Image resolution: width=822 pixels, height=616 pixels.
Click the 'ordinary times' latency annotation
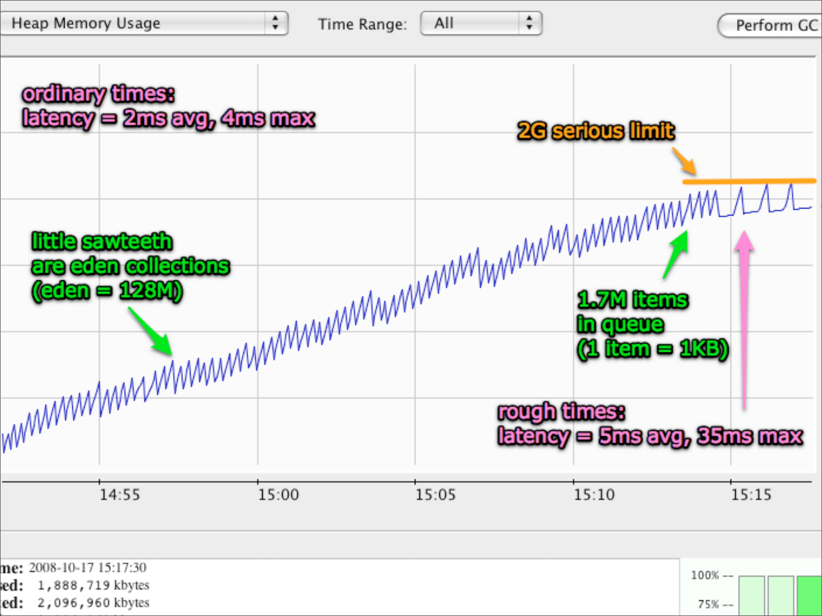pos(168,106)
